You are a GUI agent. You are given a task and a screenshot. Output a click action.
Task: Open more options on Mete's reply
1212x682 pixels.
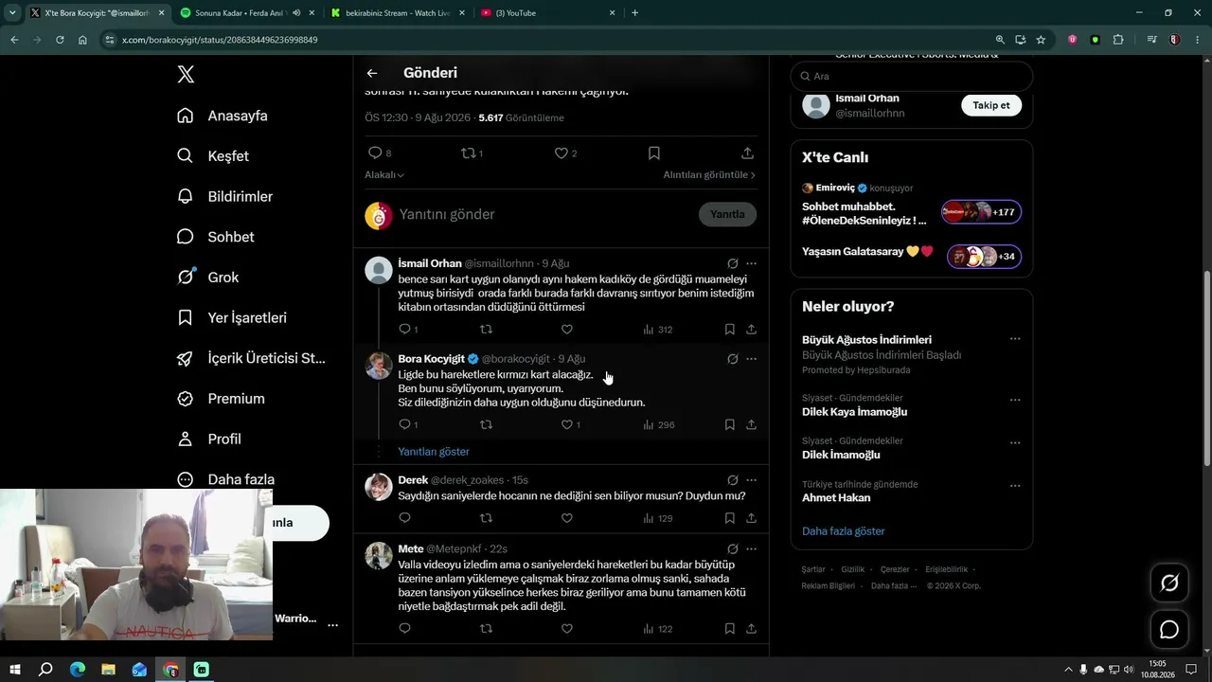coord(751,548)
